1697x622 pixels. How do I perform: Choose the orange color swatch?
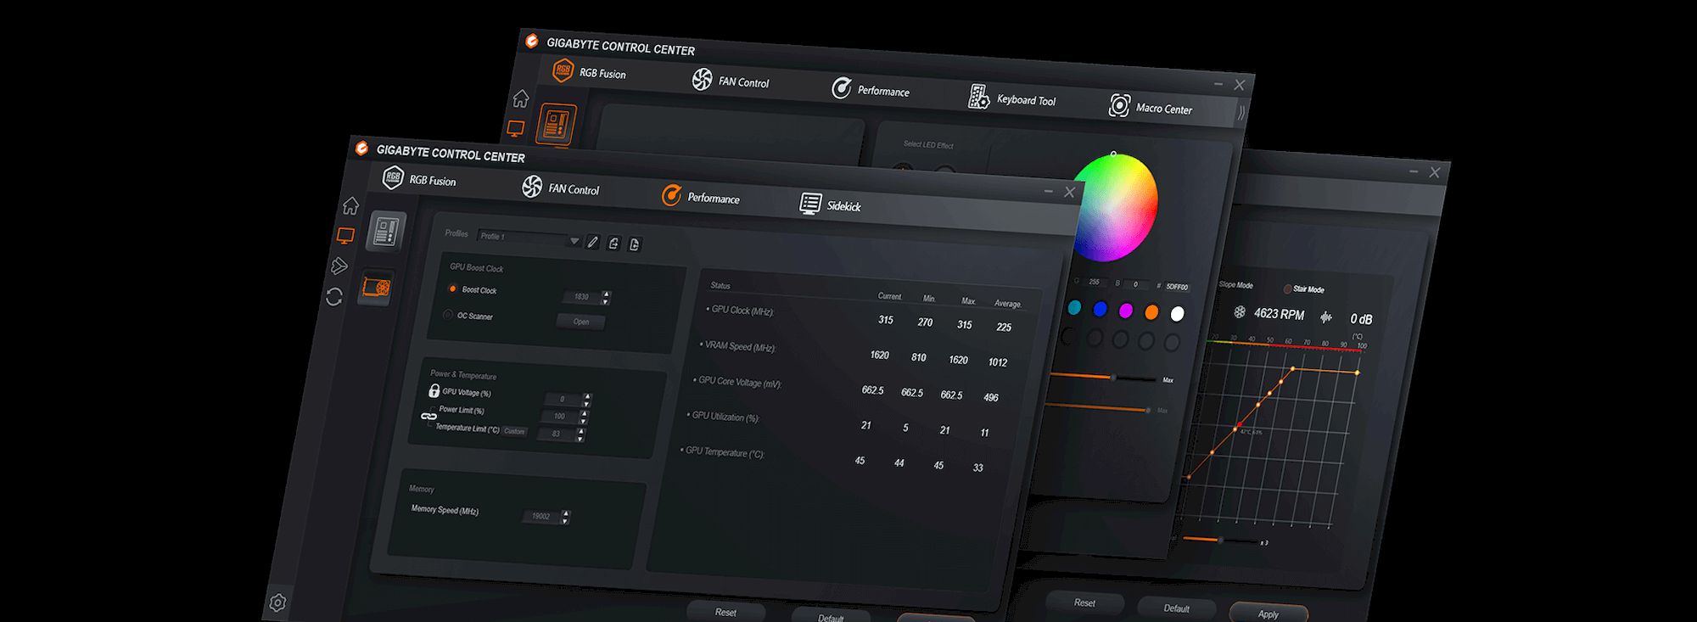tap(1151, 312)
